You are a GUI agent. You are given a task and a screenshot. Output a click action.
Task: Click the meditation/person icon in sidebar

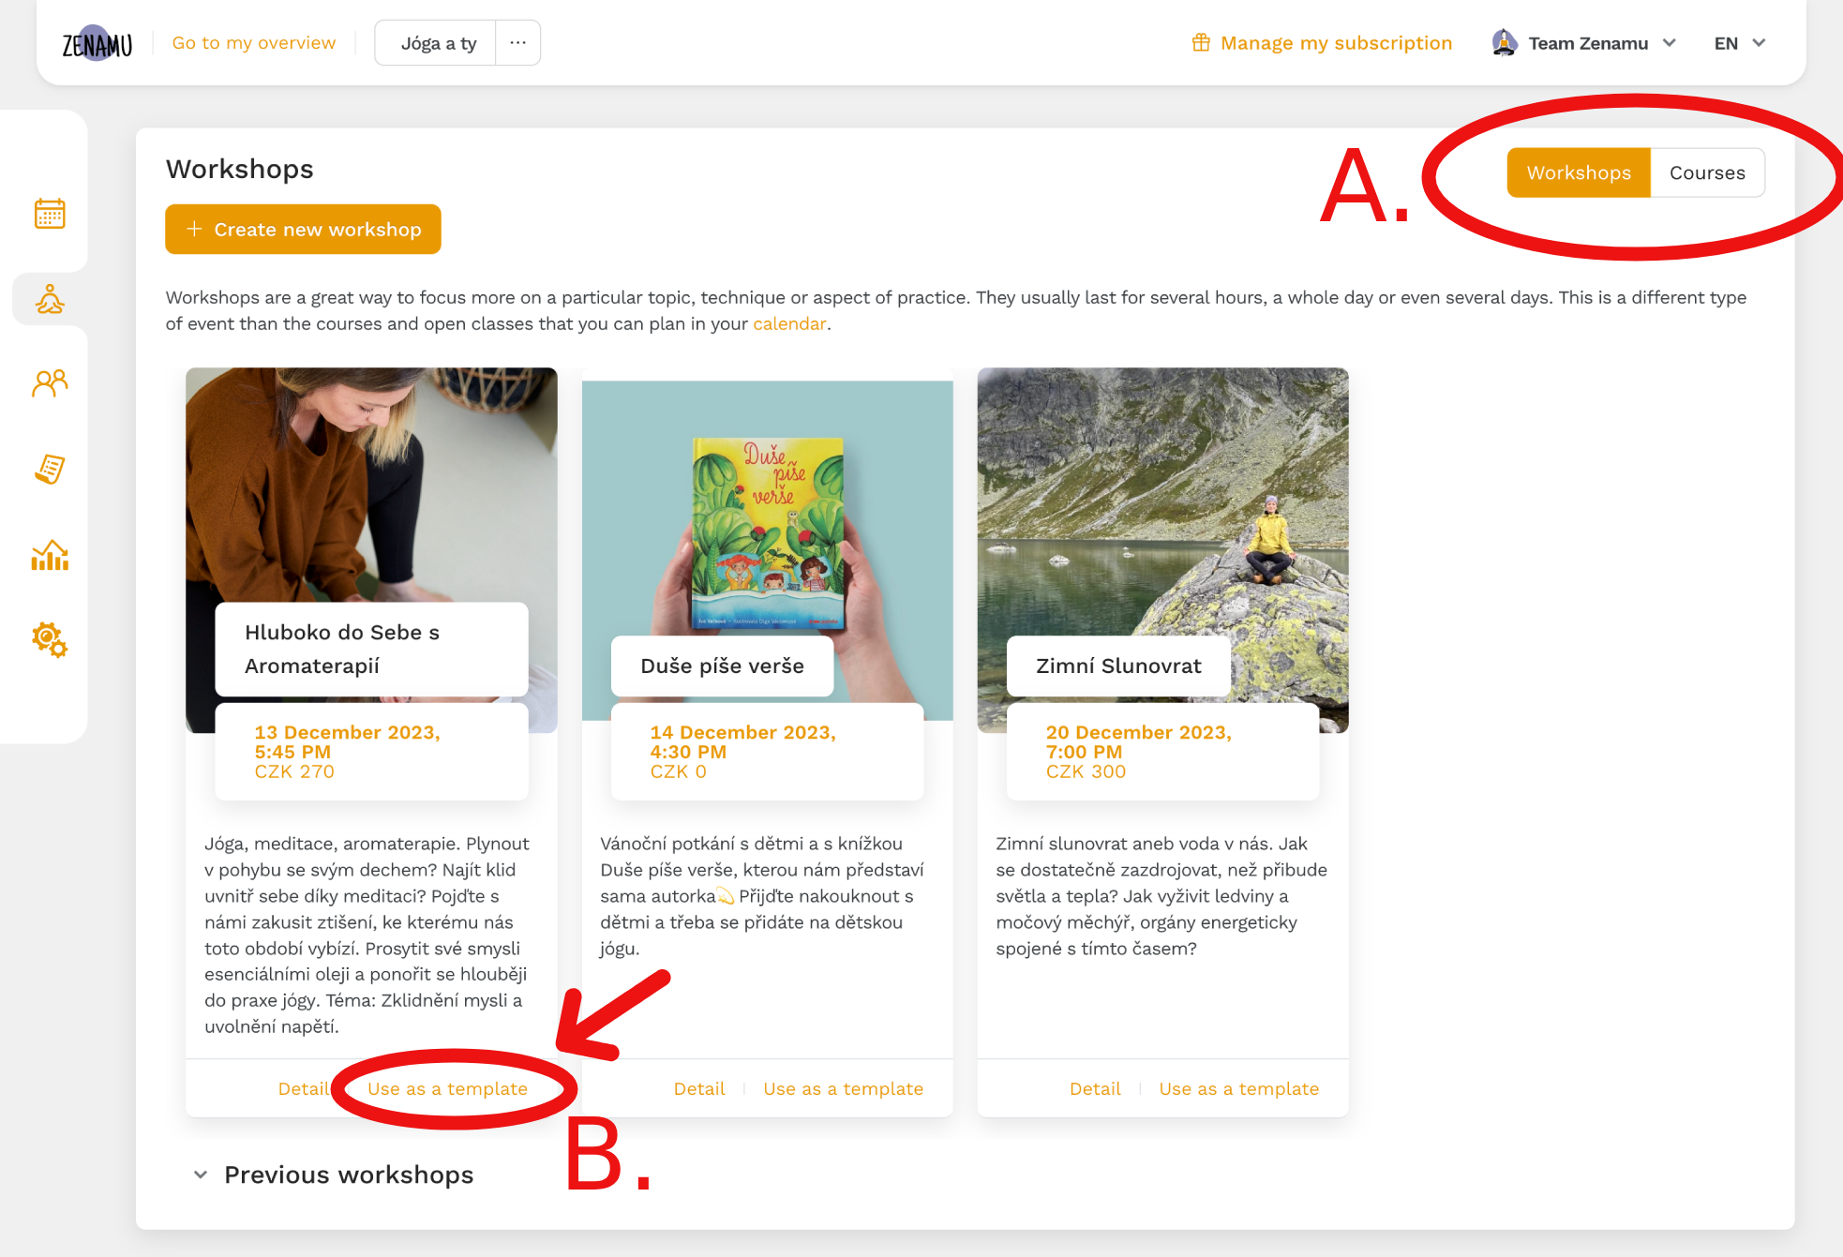pos(48,298)
